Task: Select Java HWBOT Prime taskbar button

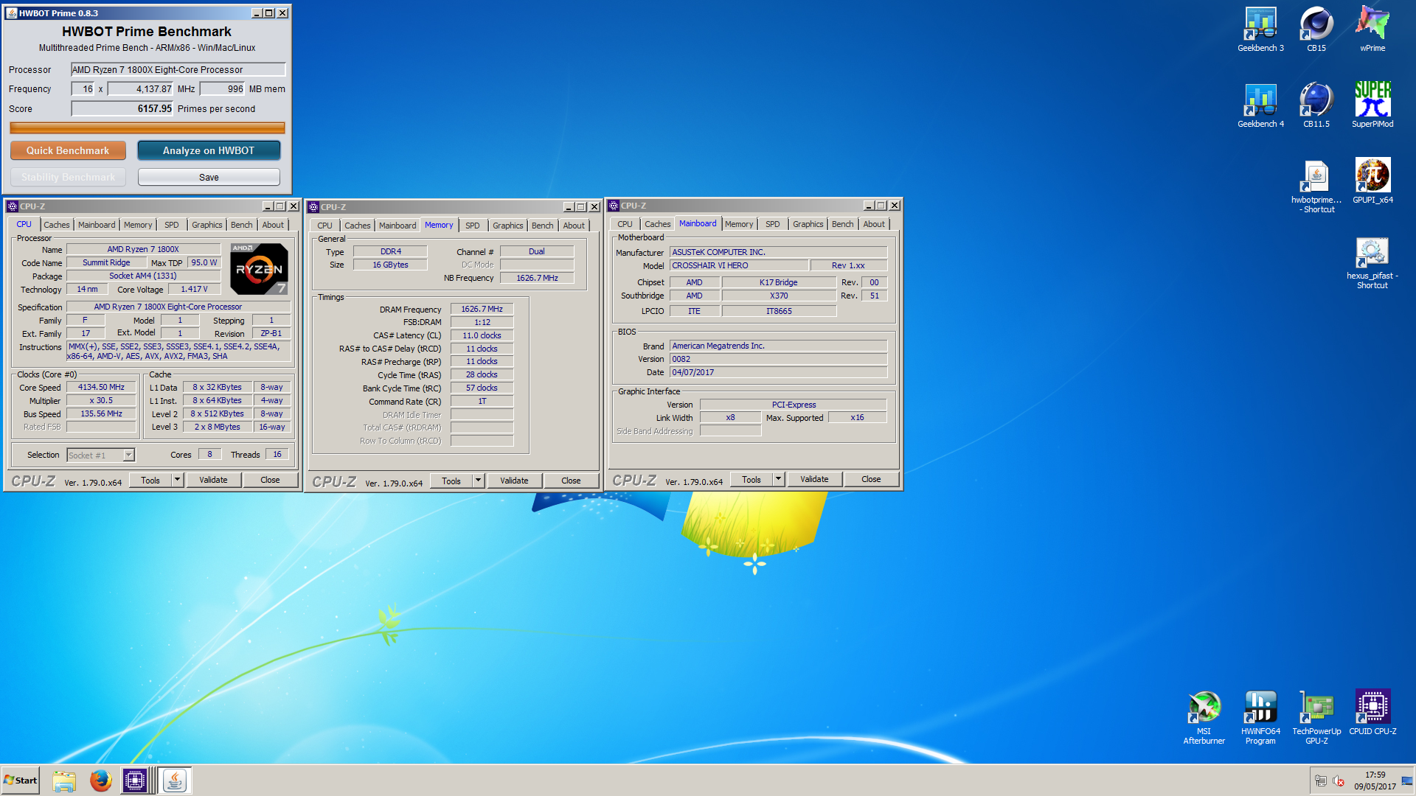Action: click(x=175, y=781)
